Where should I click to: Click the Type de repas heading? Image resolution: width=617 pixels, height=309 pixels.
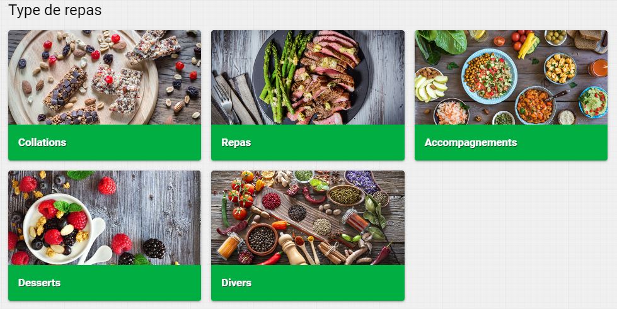pos(55,10)
